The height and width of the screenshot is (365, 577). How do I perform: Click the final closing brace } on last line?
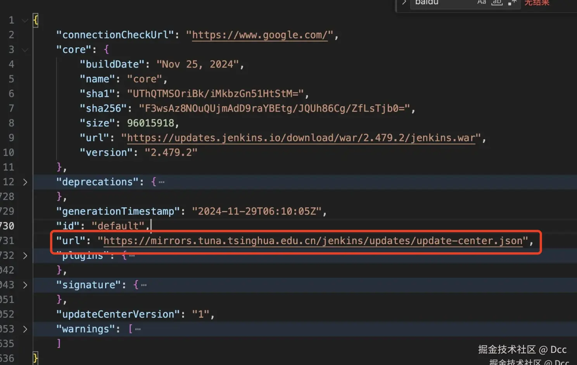pyautogui.click(x=36, y=358)
